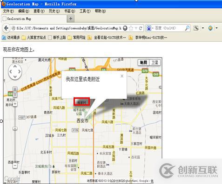Screen dimensions: 222x184
Task: Pan the map right
Action: pyautogui.click(x=20, y=71)
